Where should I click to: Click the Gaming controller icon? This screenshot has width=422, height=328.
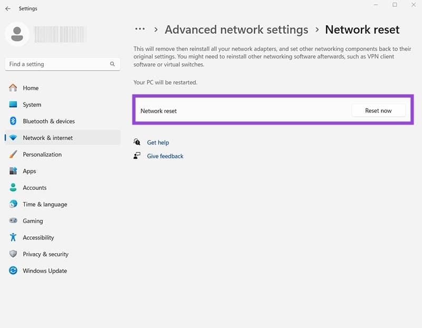(x=13, y=220)
